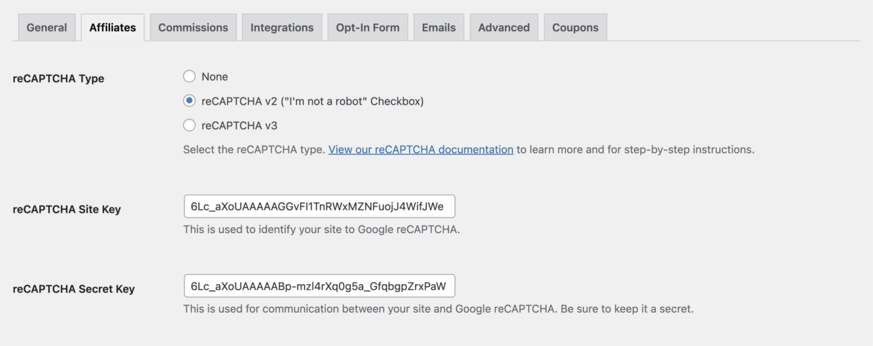Click the reCAPTCHA Site Key label
The image size is (873, 346).
tap(67, 209)
